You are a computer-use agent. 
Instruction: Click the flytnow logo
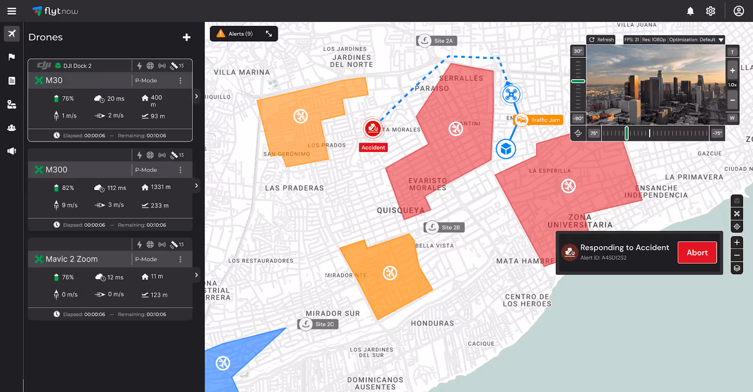55,11
